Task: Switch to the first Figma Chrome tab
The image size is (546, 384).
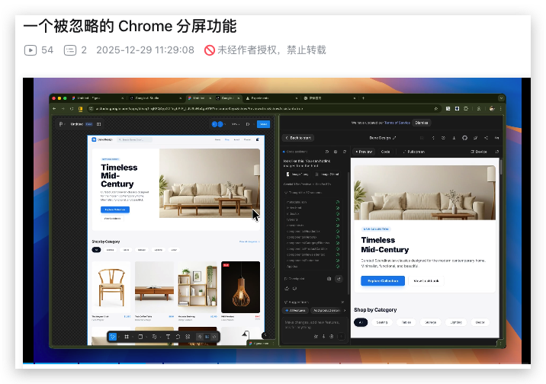Action: pos(98,98)
